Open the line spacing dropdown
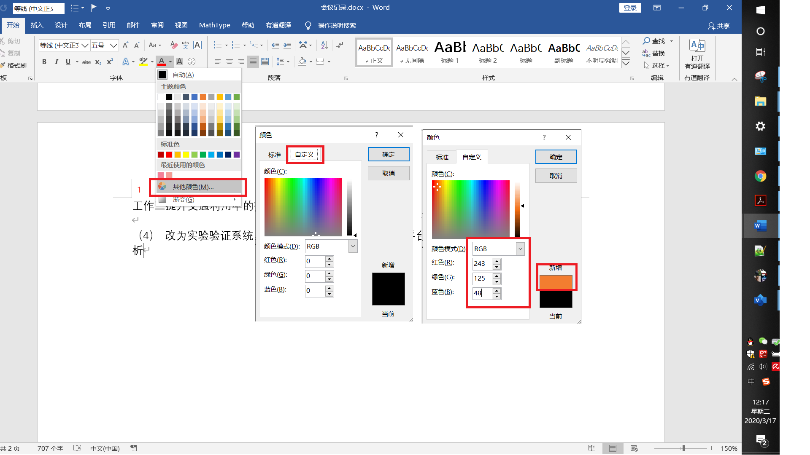Screen dimensions: 810x455 point(289,62)
